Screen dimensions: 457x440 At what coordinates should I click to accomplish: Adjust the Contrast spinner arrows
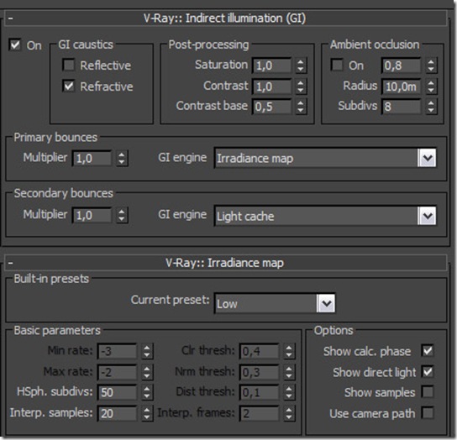click(301, 86)
